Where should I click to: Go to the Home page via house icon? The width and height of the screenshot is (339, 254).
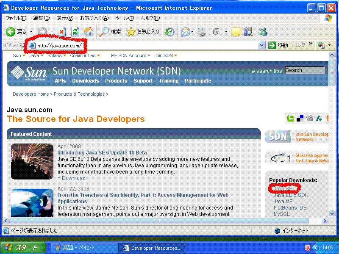(x=89, y=32)
